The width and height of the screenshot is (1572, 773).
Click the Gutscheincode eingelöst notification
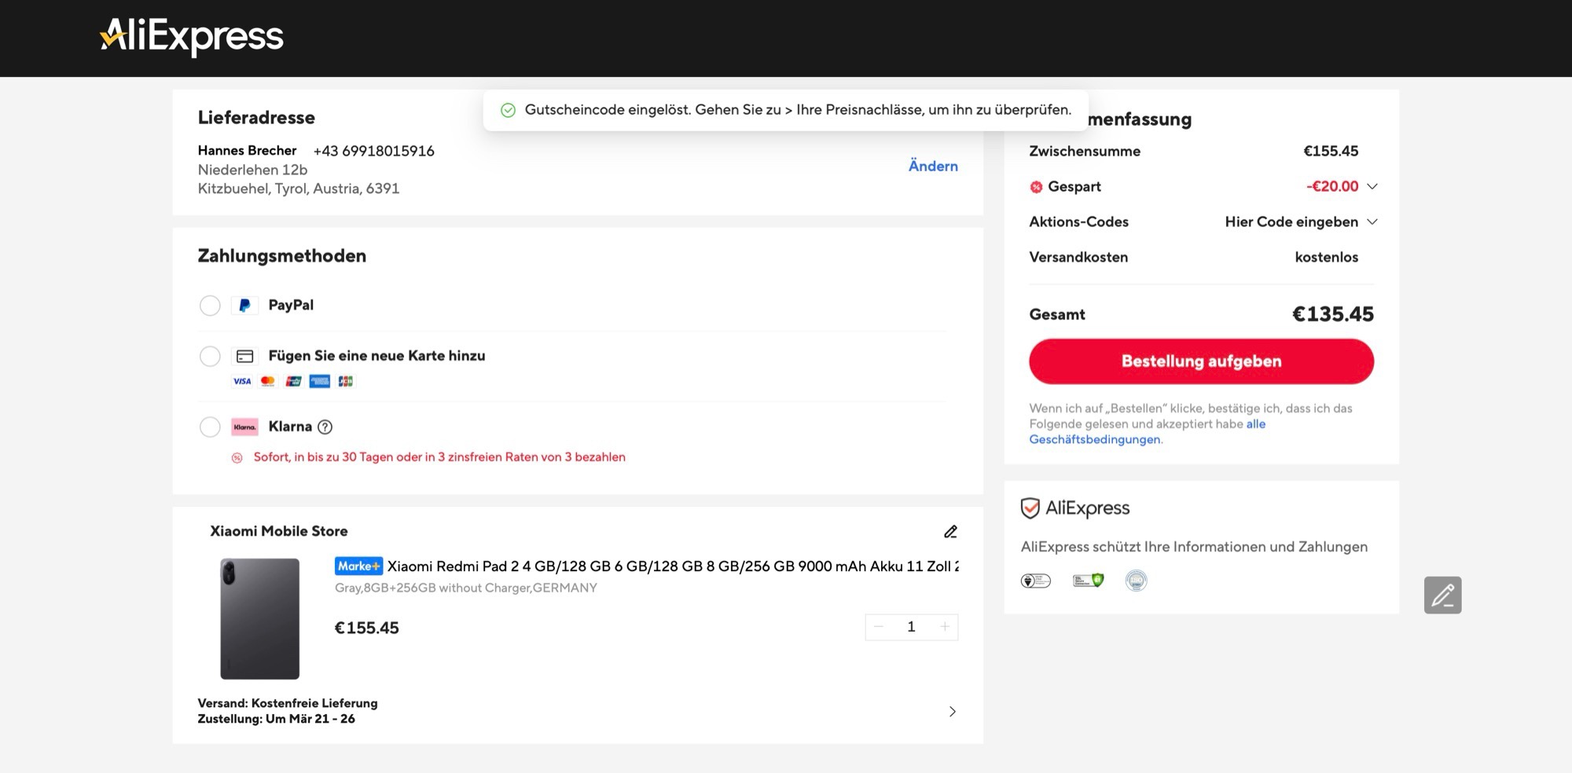pos(786,110)
